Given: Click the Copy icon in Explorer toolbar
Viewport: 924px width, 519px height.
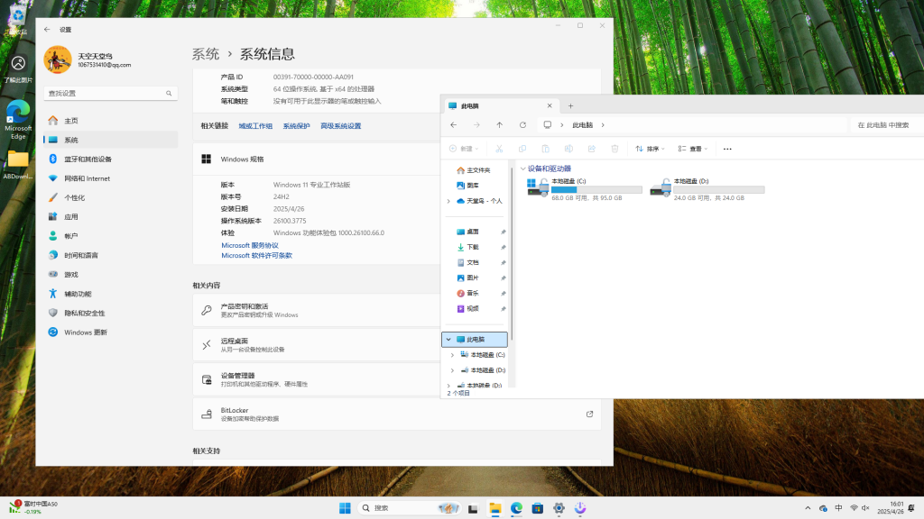Looking at the screenshot, I should 522,149.
